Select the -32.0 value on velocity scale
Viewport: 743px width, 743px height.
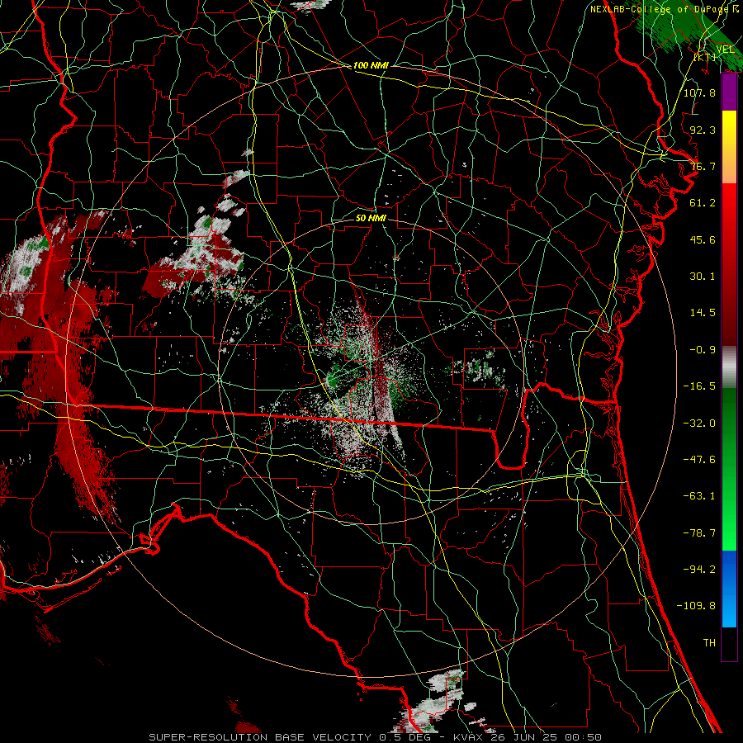point(699,424)
